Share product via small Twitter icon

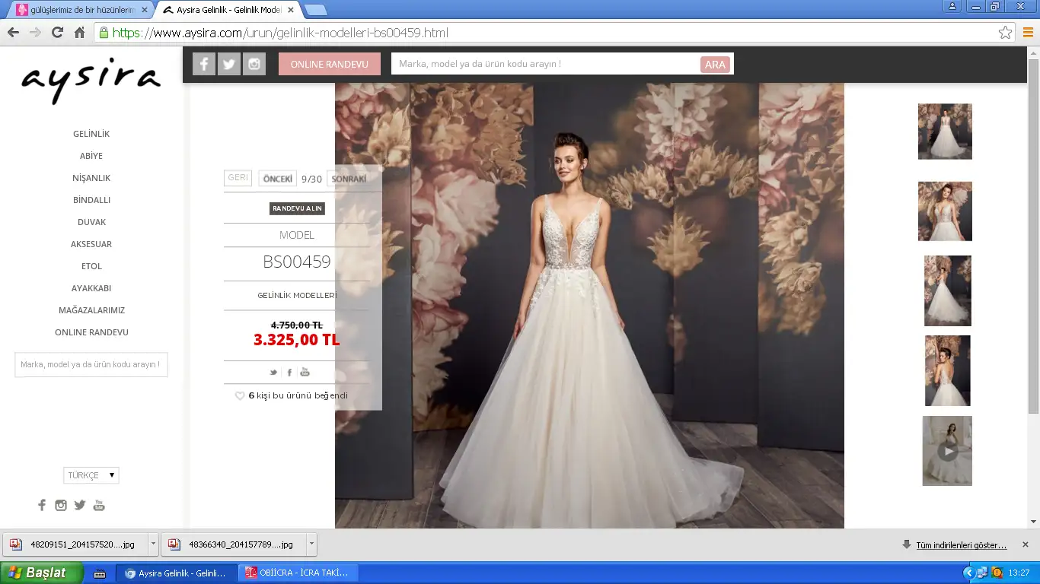[273, 372]
